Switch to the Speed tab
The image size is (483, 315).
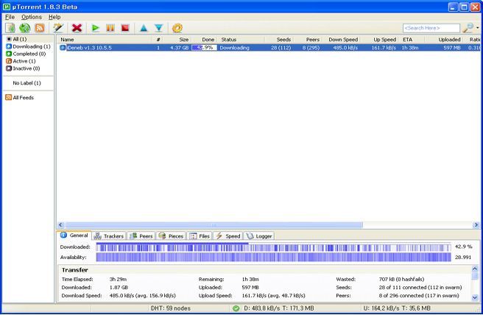[x=228, y=236]
